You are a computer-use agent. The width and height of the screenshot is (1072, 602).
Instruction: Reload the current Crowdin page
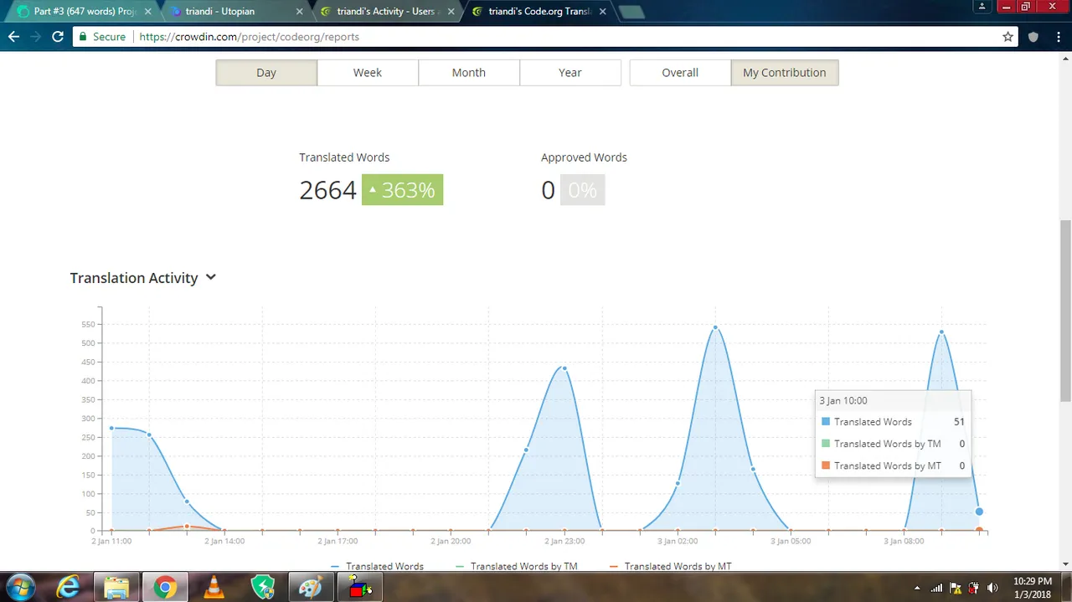58,37
